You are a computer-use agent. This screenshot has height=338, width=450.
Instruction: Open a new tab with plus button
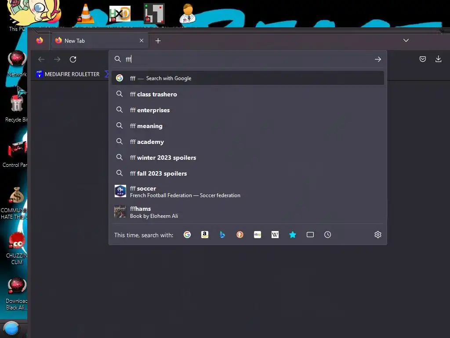(x=158, y=41)
